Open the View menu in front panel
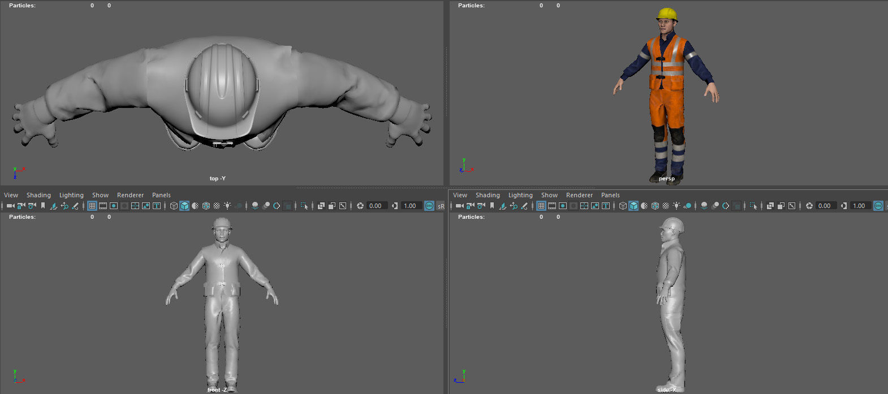The width and height of the screenshot is (888, 394). [11, 195]
